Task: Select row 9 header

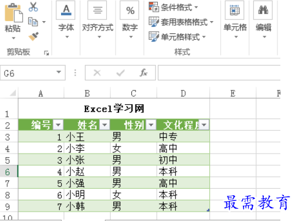Action: click(9, 206)
